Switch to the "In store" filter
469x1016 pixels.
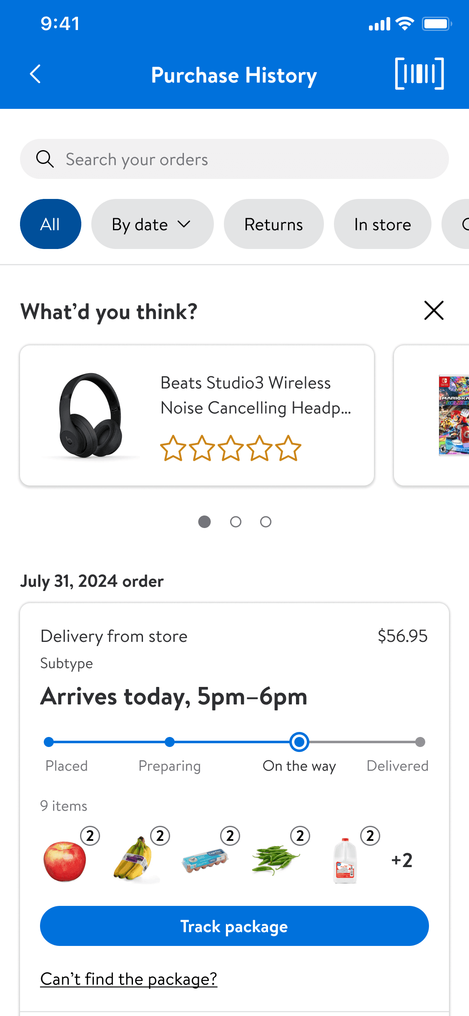click(382, 224)
